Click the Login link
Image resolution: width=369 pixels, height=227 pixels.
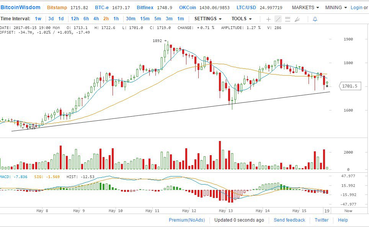pos(356,8)
